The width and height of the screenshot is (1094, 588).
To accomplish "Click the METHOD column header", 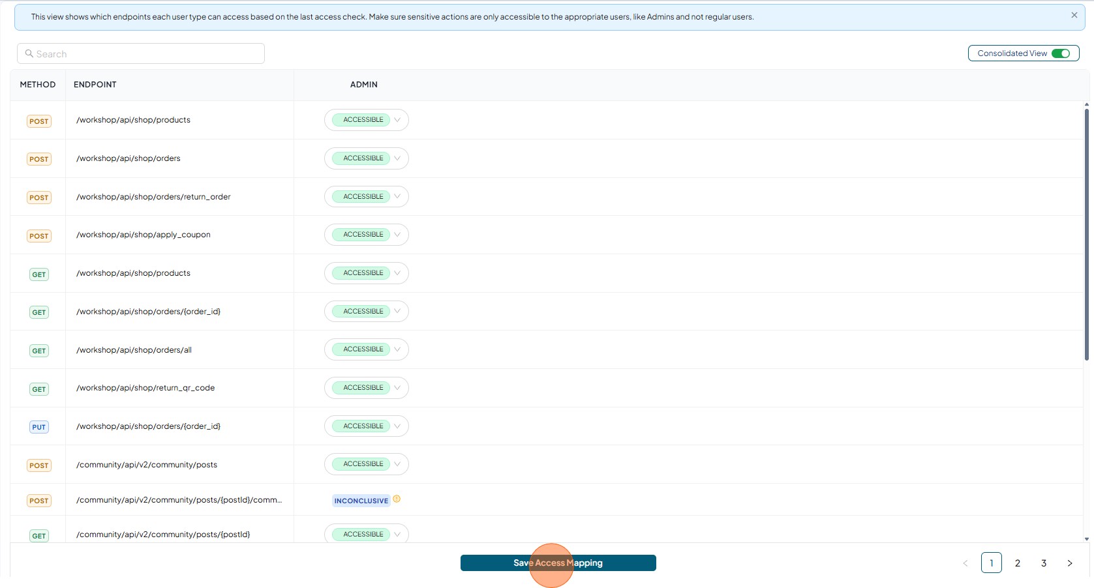I will pyautogui.click(x=38, y=85).
